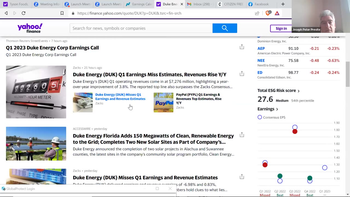This screenshot has height=197, width=350.
Task: Close the Duke Energy tab
Action: point(182,4)
